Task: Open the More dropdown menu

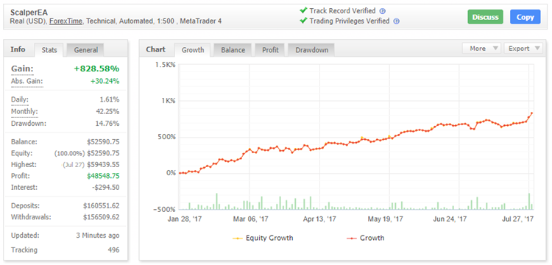Action: tap(481, 49)
